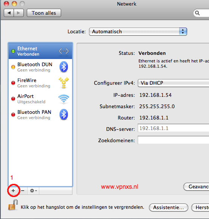Click into the DNS-server field

[x=173, y=128]
